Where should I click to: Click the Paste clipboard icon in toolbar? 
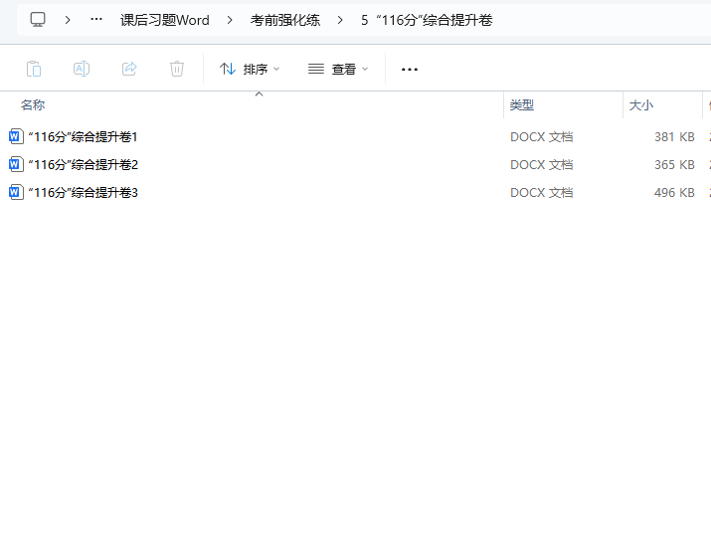coord(34,69)
